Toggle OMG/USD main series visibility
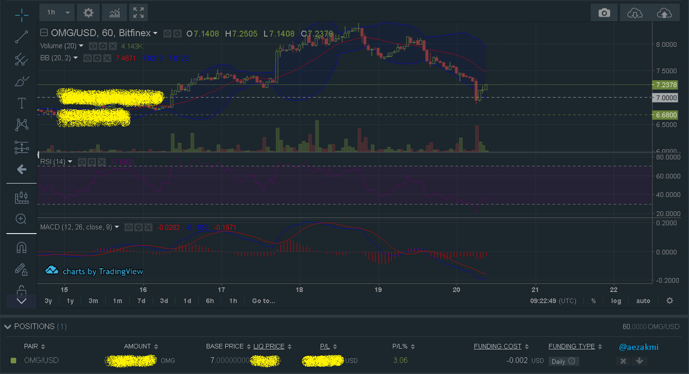 [x=168, y=34]
